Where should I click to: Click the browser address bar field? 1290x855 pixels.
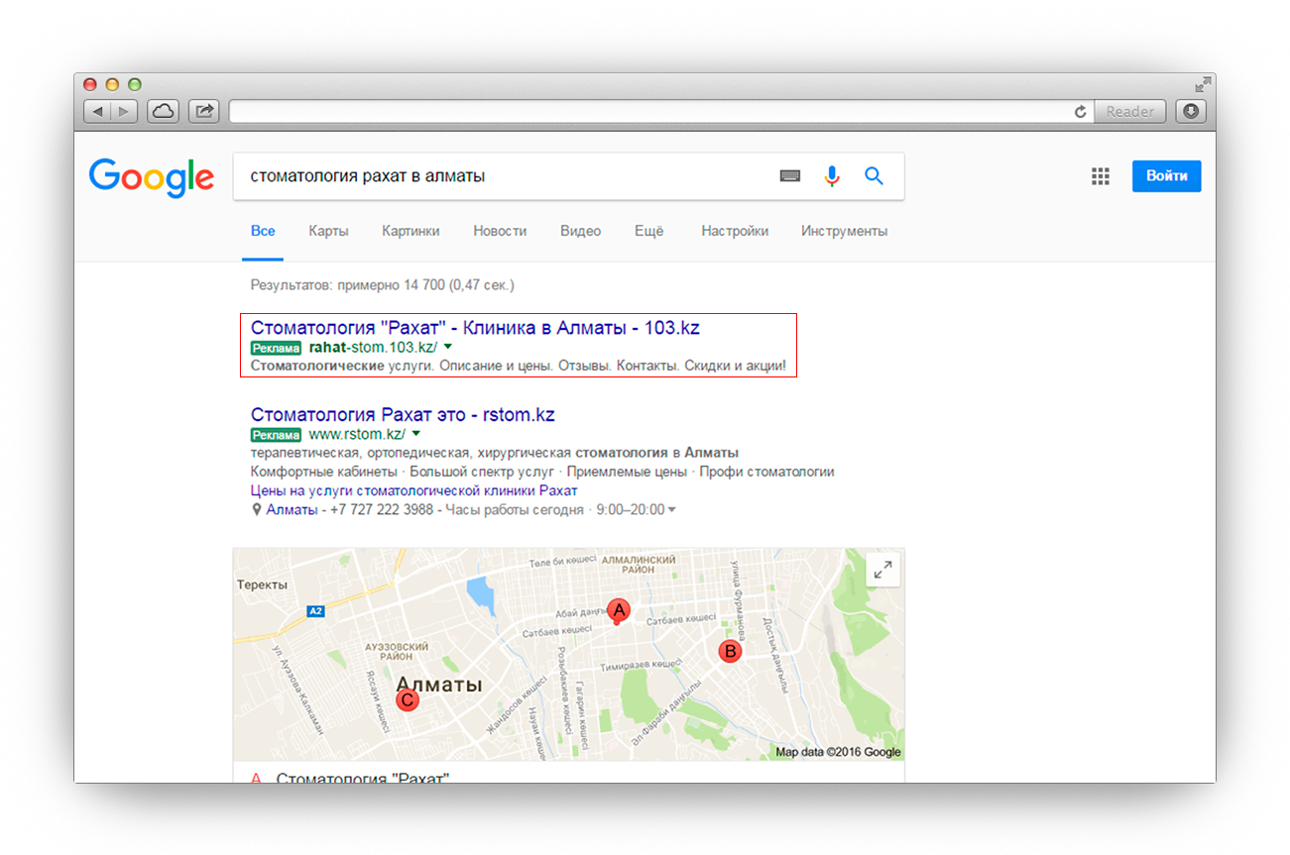(x=661, y=112)
